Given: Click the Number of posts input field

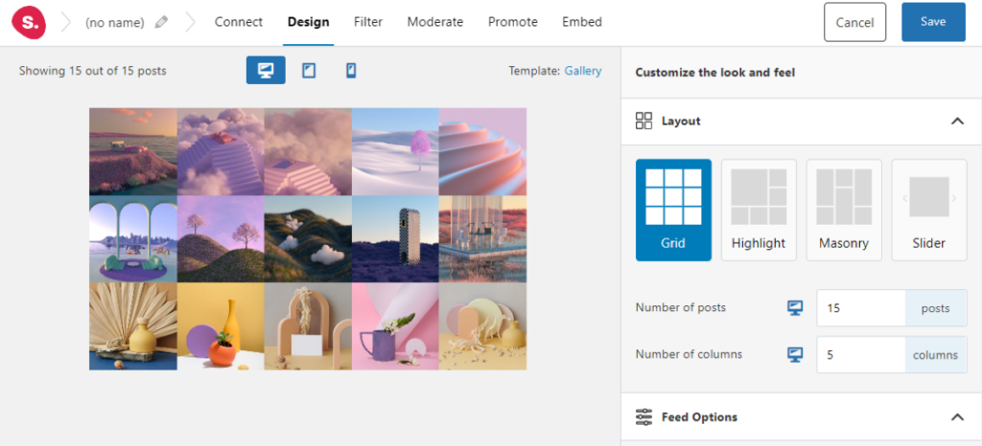Looking at the screenshot, I should click(861, 308).
